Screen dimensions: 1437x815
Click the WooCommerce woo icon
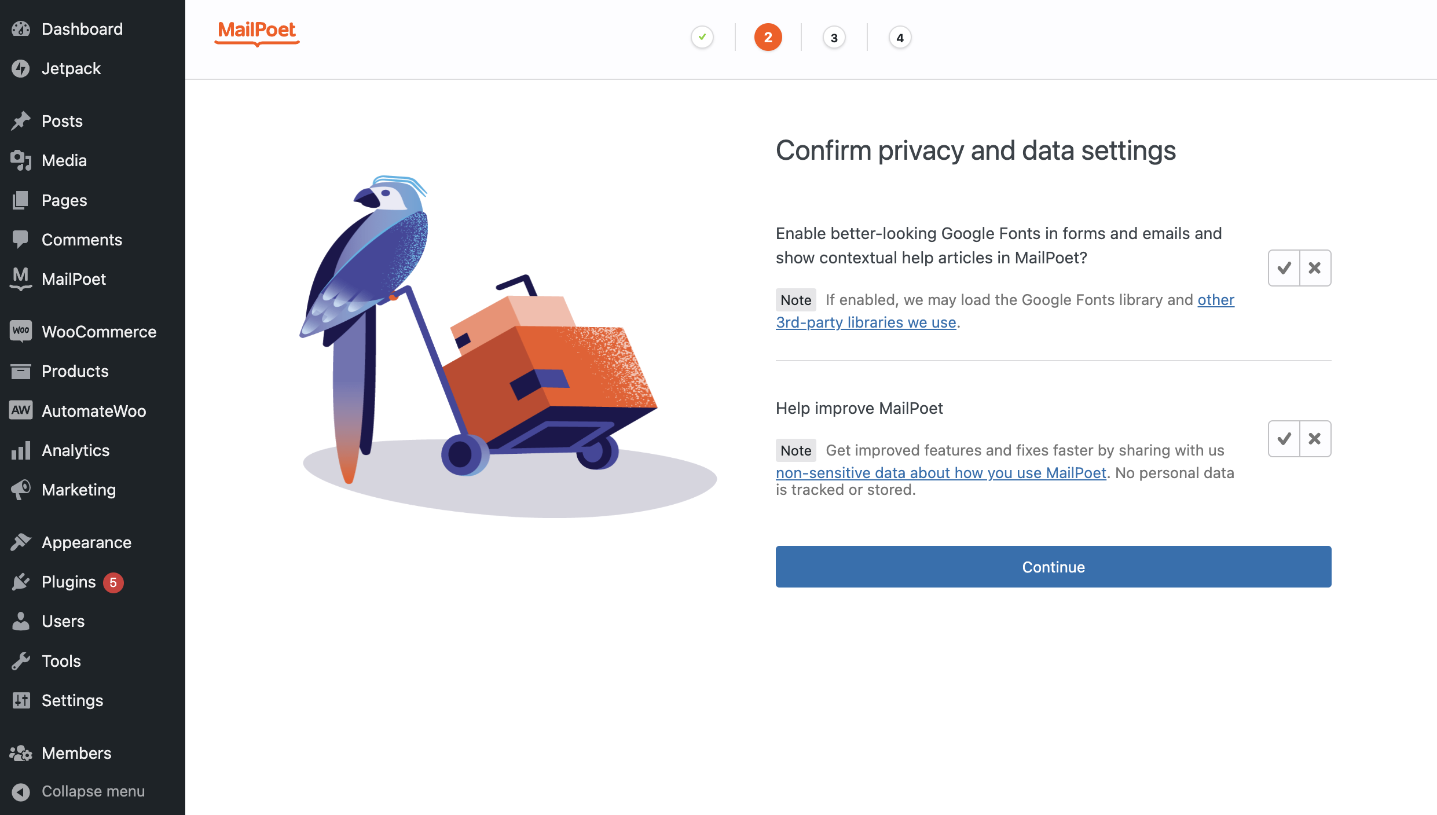coord(21,332)
